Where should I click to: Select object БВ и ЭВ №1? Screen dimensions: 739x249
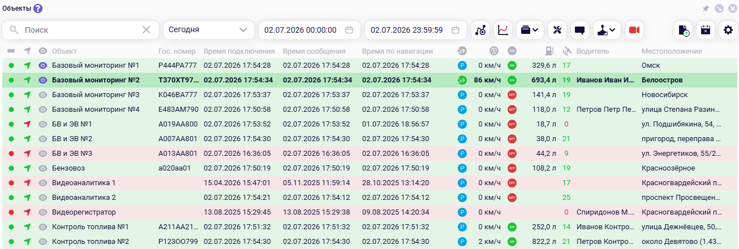pyautogui.click(x=72, y=124)
